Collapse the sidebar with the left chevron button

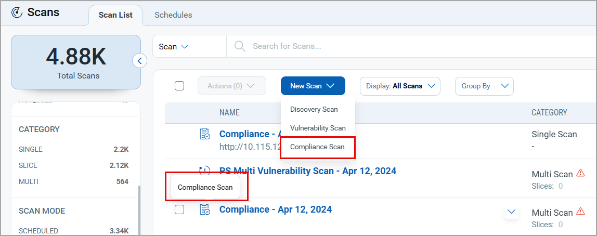click(140, 60)
